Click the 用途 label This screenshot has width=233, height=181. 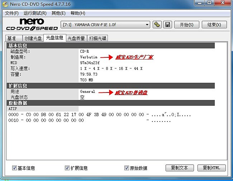pyautogui.click(x=15, y=91)
